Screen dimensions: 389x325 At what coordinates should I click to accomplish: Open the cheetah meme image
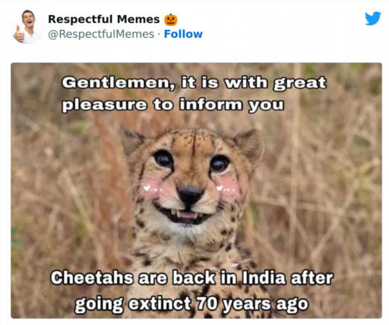click(196, 191)
